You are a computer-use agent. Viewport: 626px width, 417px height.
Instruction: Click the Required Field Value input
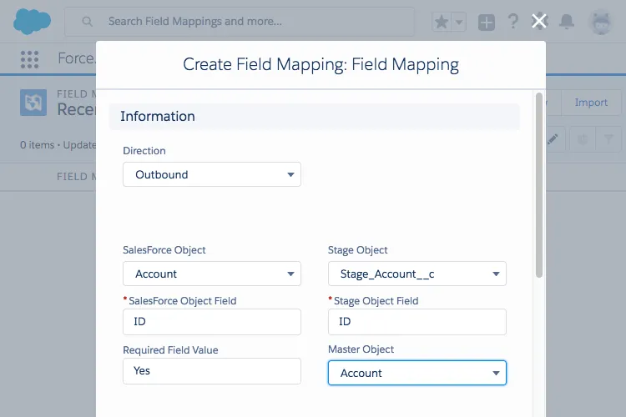tap(212, 371)
